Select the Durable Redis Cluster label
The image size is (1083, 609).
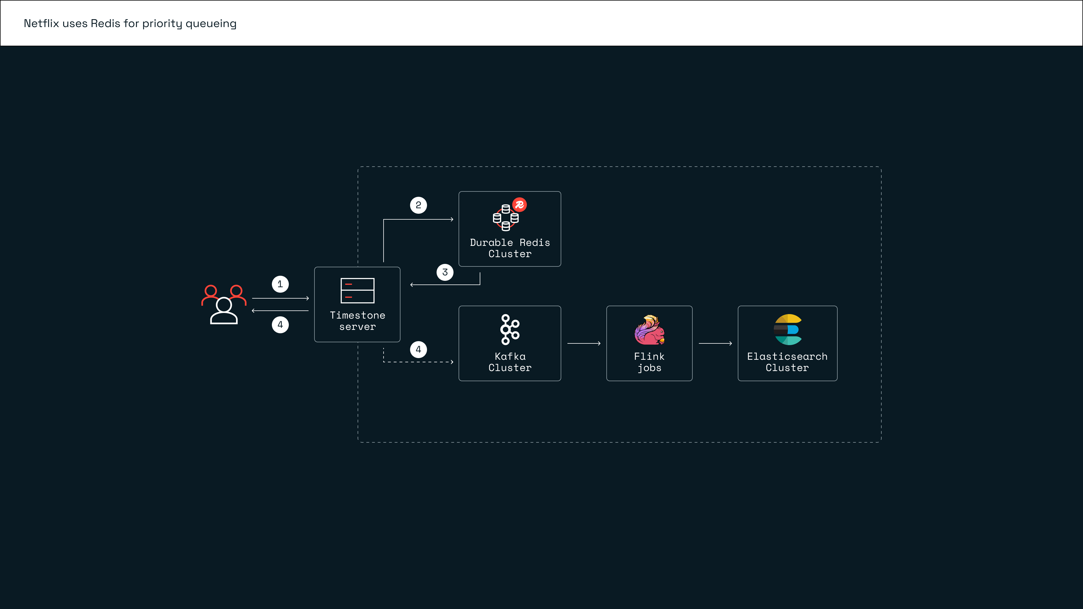click(x=510, y=248)
